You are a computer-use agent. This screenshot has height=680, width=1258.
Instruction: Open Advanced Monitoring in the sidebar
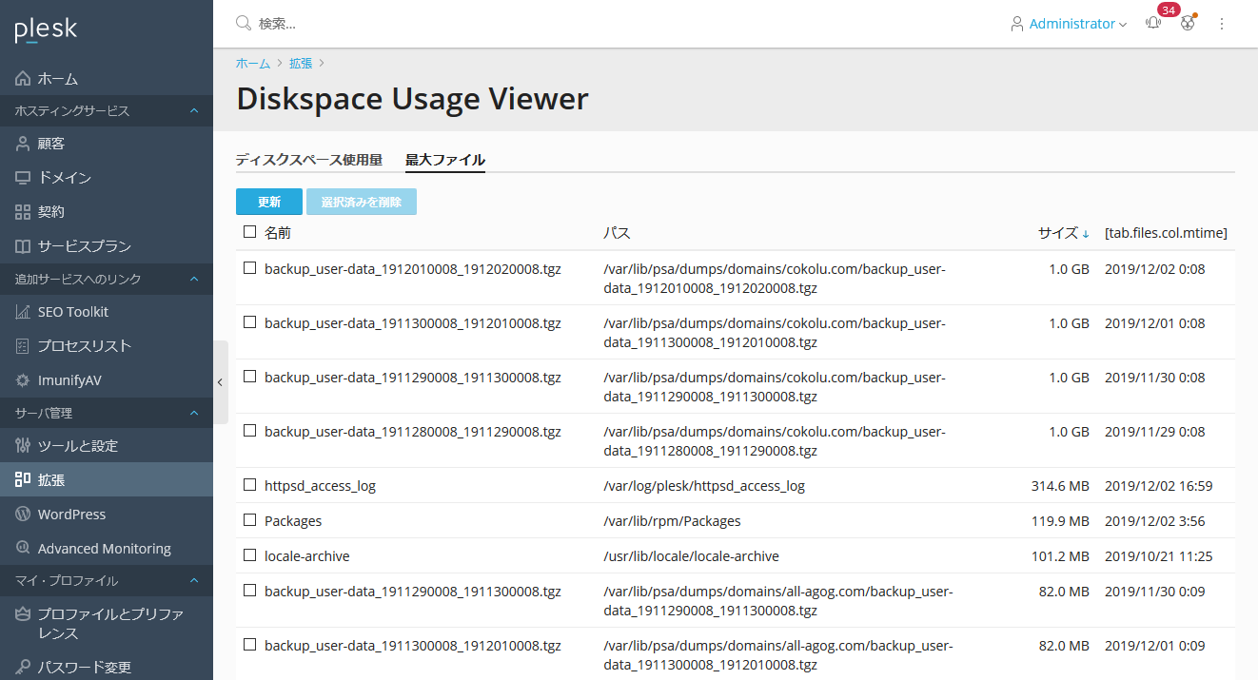tap(104, 549)
